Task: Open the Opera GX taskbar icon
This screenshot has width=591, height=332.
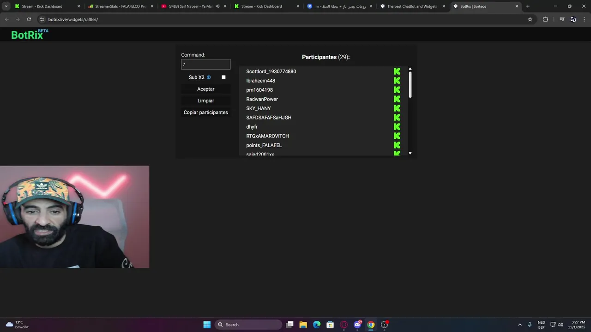Action: (x=344, y=325)
